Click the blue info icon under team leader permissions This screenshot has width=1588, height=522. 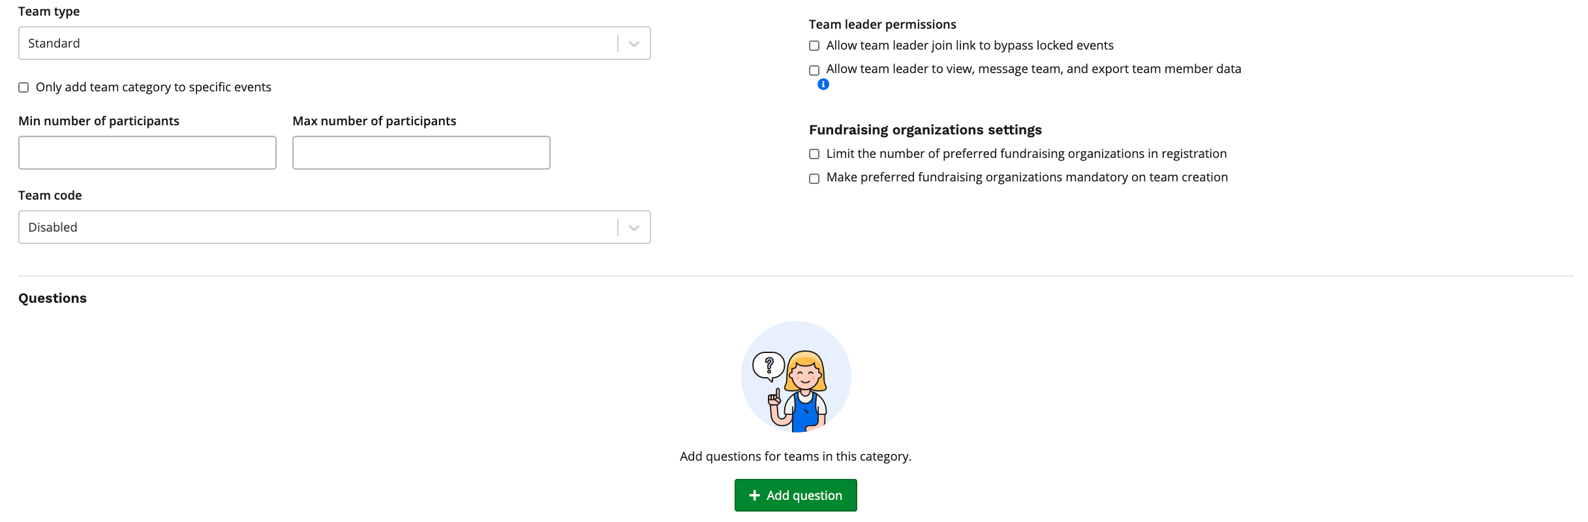(x=823, y=84)
